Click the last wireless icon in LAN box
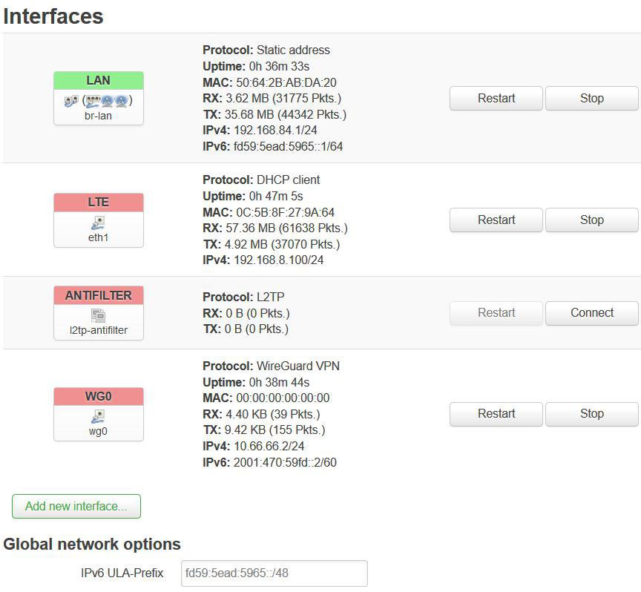The height and width of the screenshot is (592, 641). (122, 101)
